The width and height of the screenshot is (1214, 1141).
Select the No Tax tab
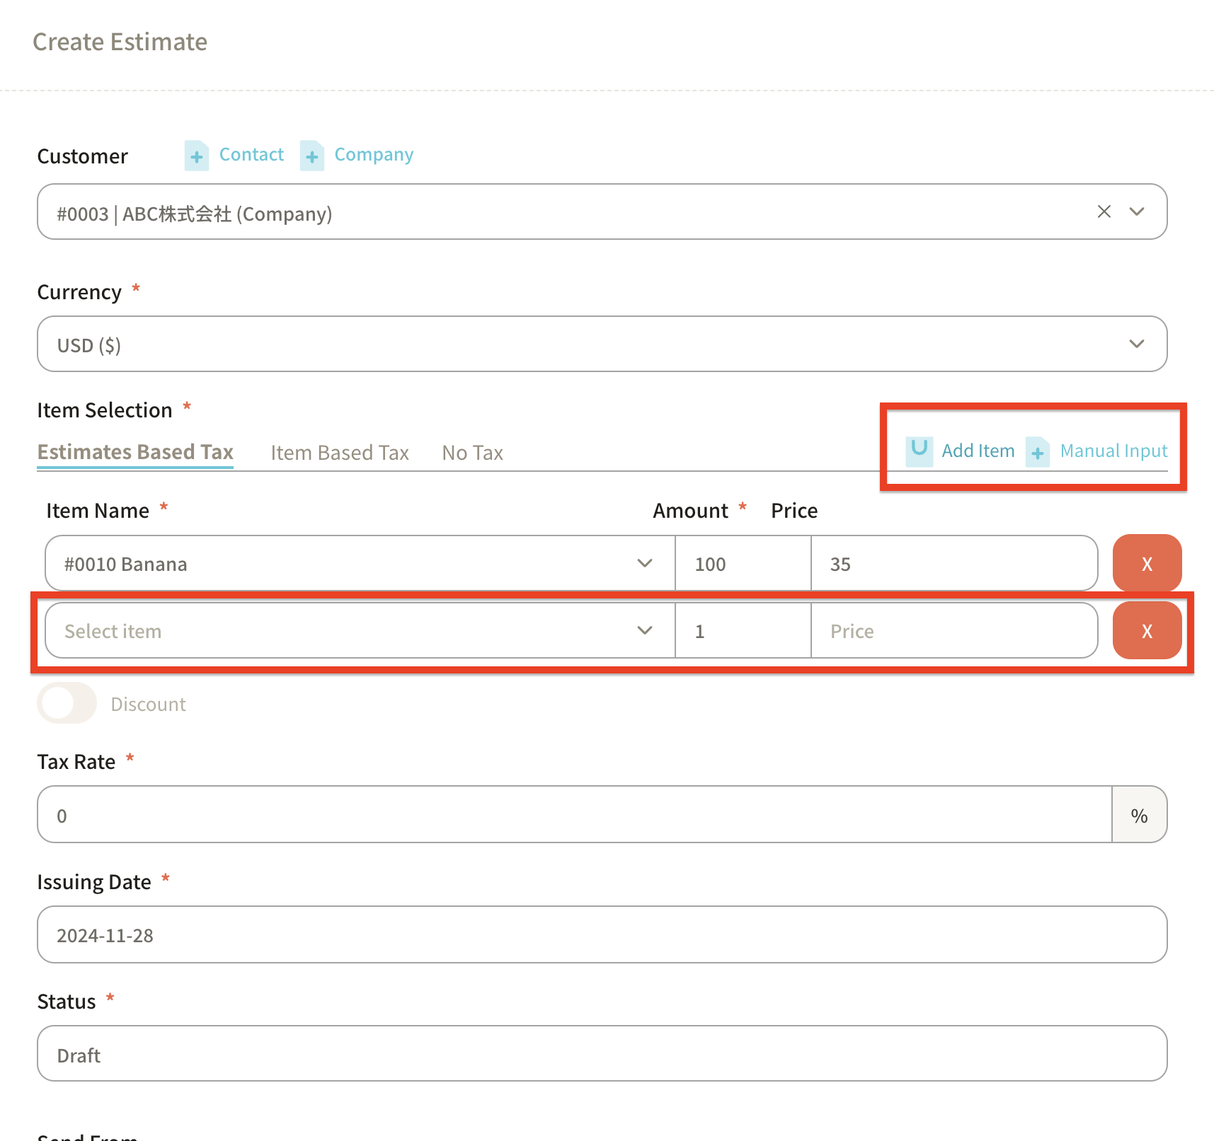coord(472,453)
